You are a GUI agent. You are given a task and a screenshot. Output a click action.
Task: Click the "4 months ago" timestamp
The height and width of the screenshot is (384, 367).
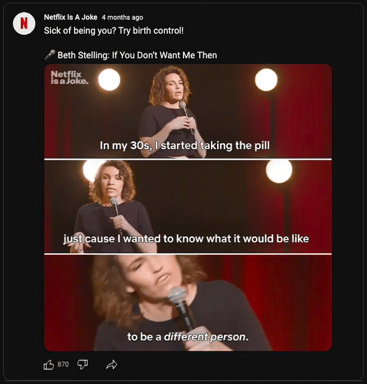pos(122,17)
